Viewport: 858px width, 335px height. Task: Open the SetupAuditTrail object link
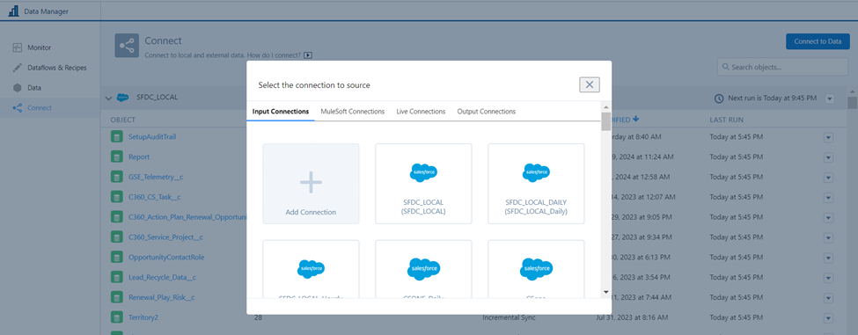pyautogui.click(x=152, y=137)
